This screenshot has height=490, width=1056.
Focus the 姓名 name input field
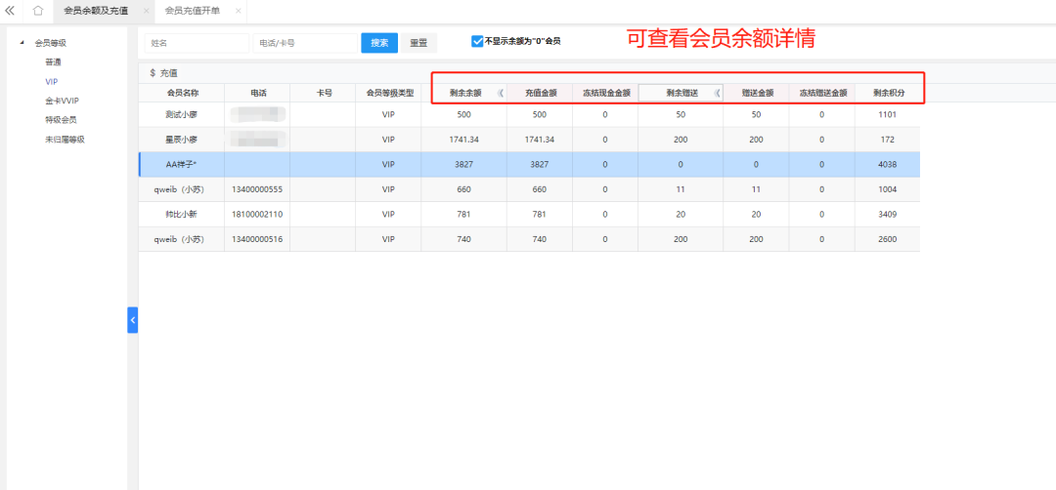point(198,43)
